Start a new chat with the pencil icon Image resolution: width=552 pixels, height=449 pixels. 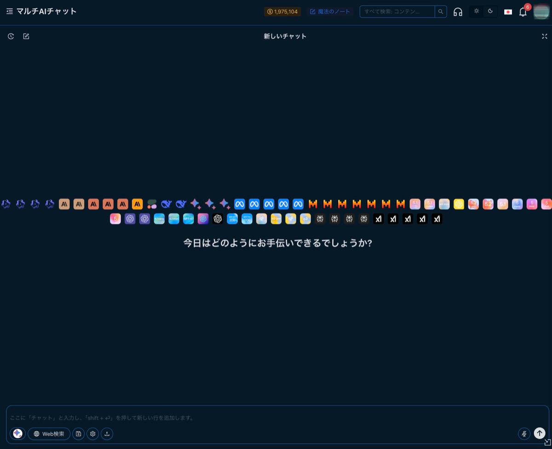tap(26, 36)
